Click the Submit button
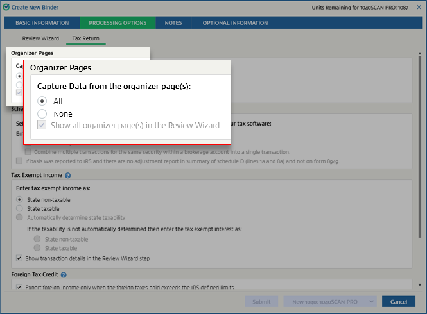This screenshot has width=427, height=314. click(x=261, y=301)
